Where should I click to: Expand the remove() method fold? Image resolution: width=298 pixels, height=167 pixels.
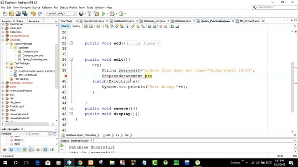pos(71,108)
